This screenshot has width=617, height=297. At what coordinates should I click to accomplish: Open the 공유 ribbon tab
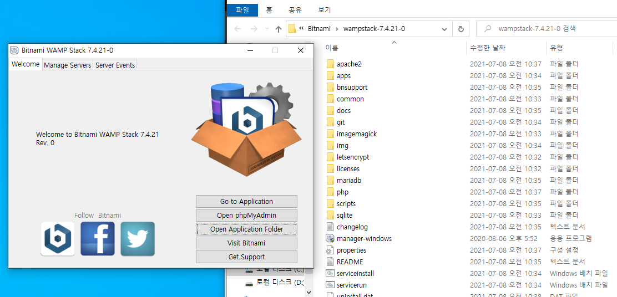point(295,10)
